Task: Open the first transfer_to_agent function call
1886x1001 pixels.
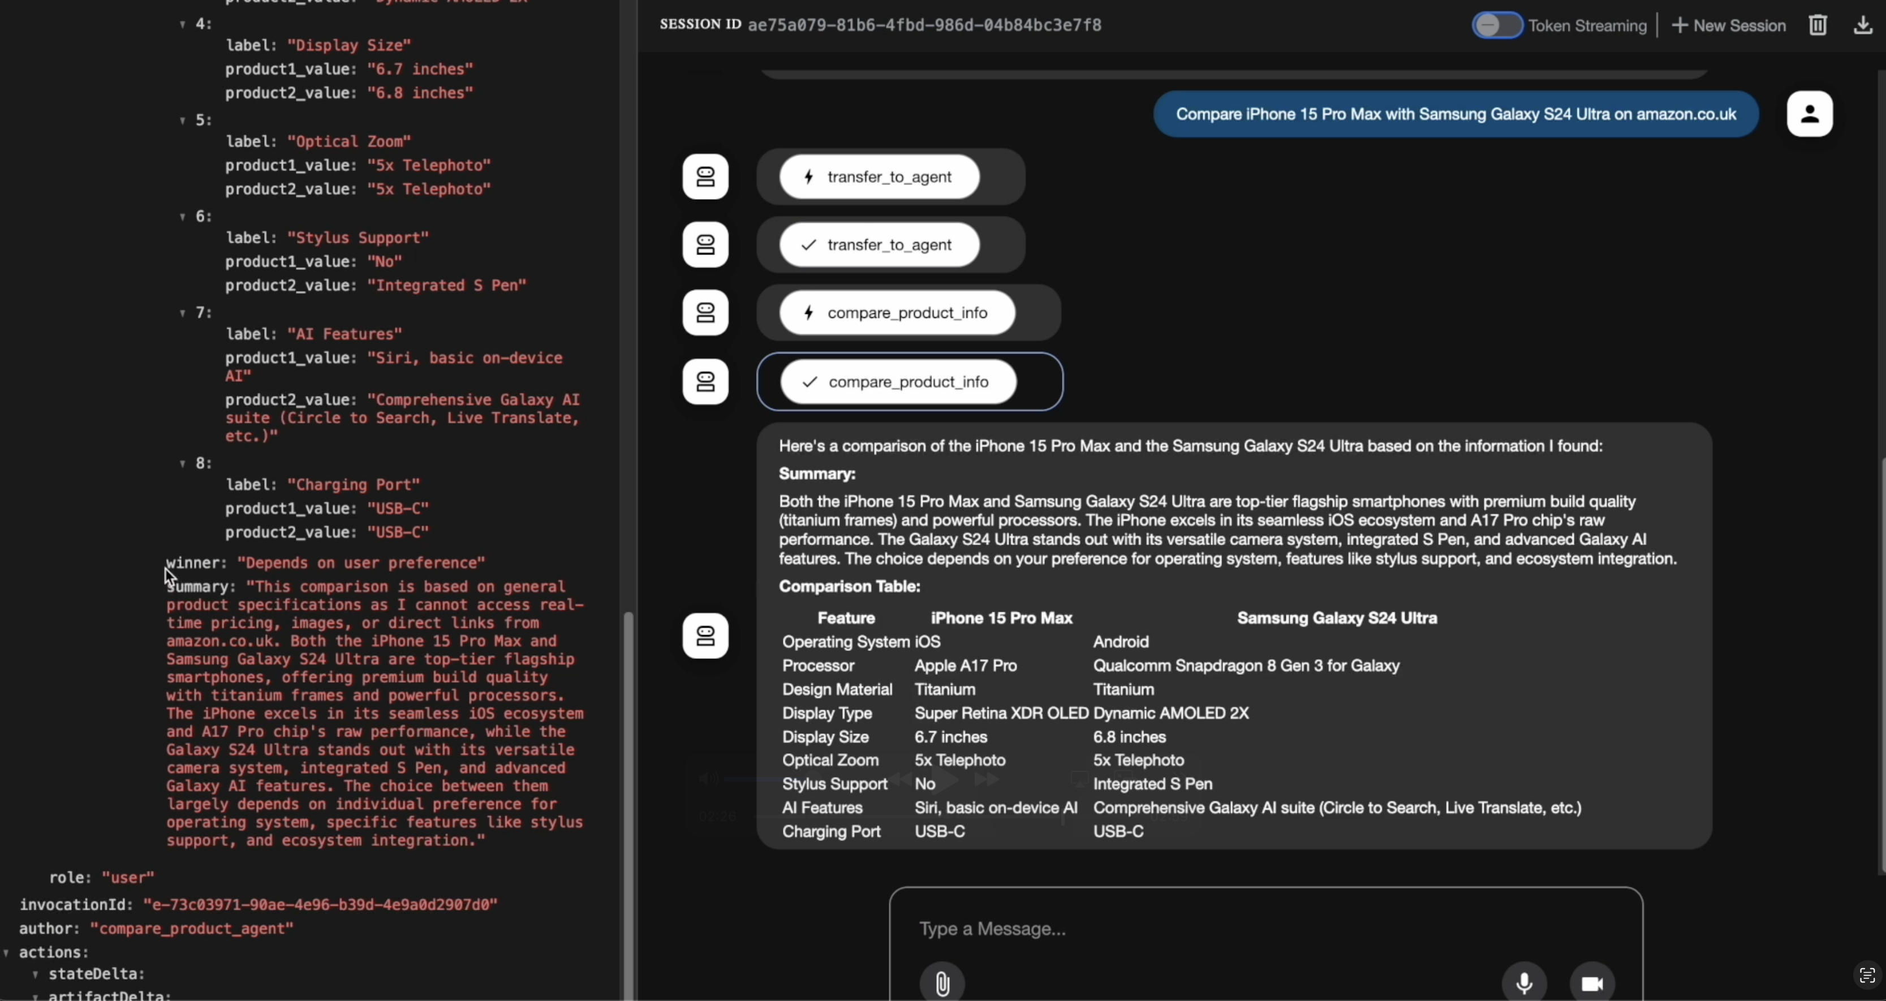Action: click(879, 177)
